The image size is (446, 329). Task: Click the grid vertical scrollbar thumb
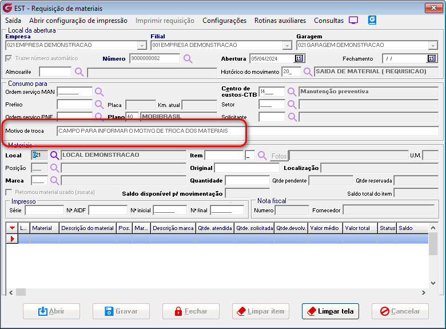(x=433, y=244)
